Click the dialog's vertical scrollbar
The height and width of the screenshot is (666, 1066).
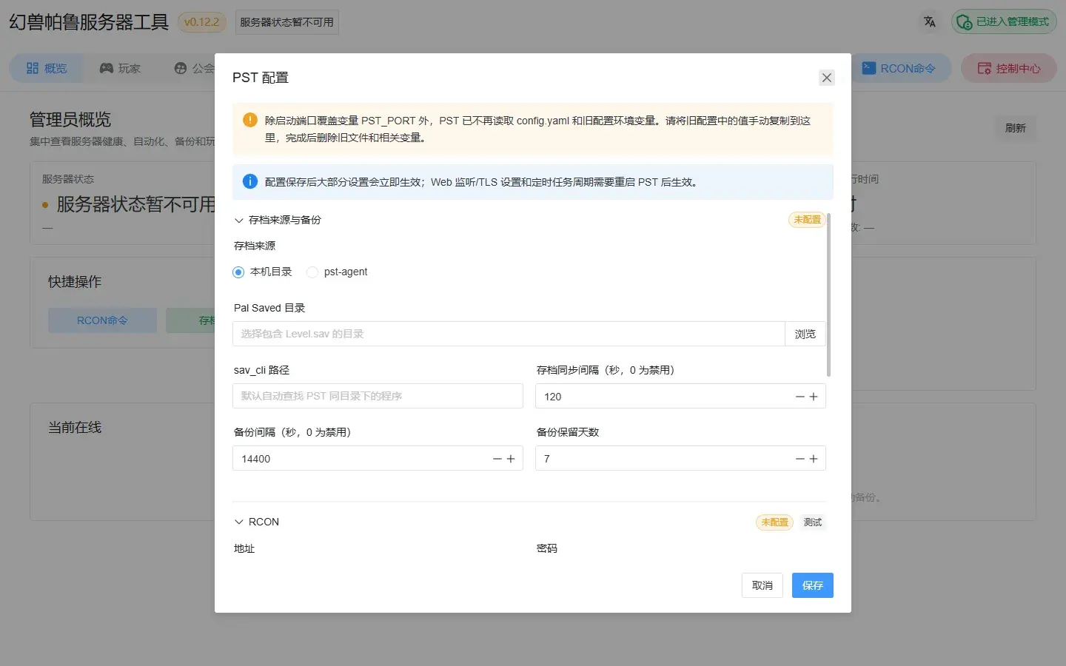click(x=829, y=295)
